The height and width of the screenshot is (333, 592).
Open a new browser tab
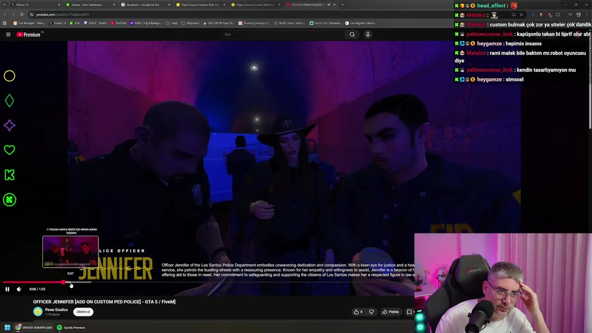click(343, 5)
